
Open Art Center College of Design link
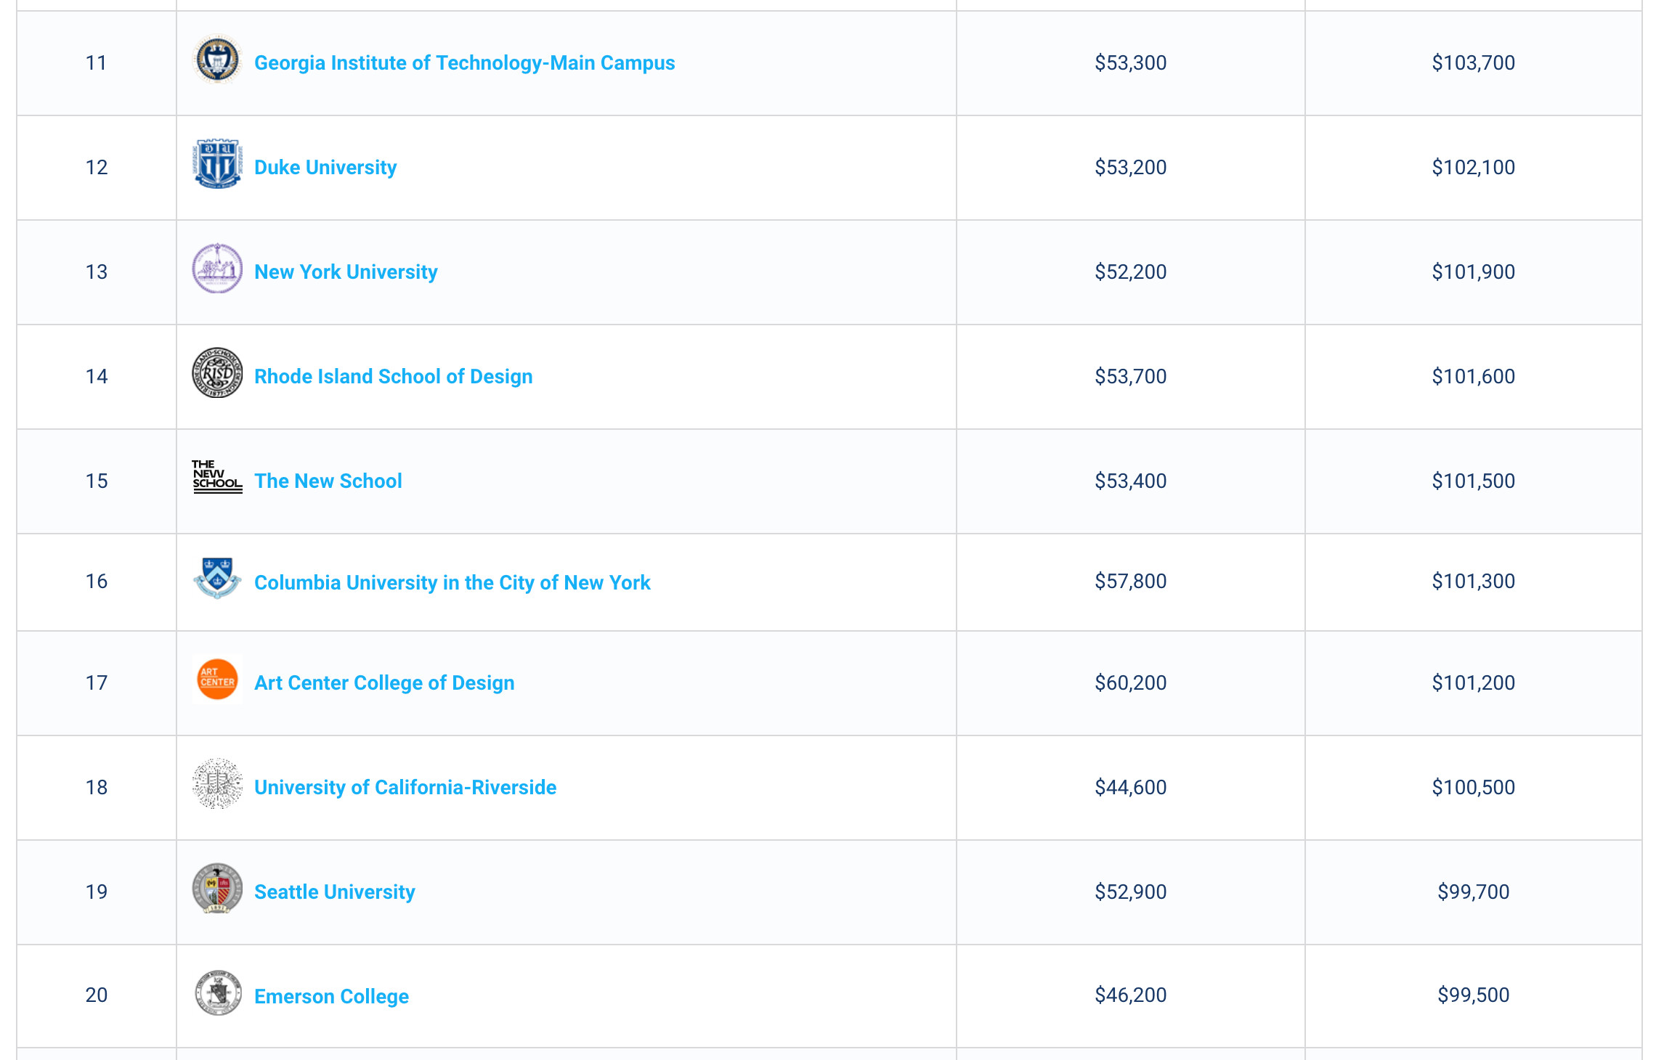384,683
